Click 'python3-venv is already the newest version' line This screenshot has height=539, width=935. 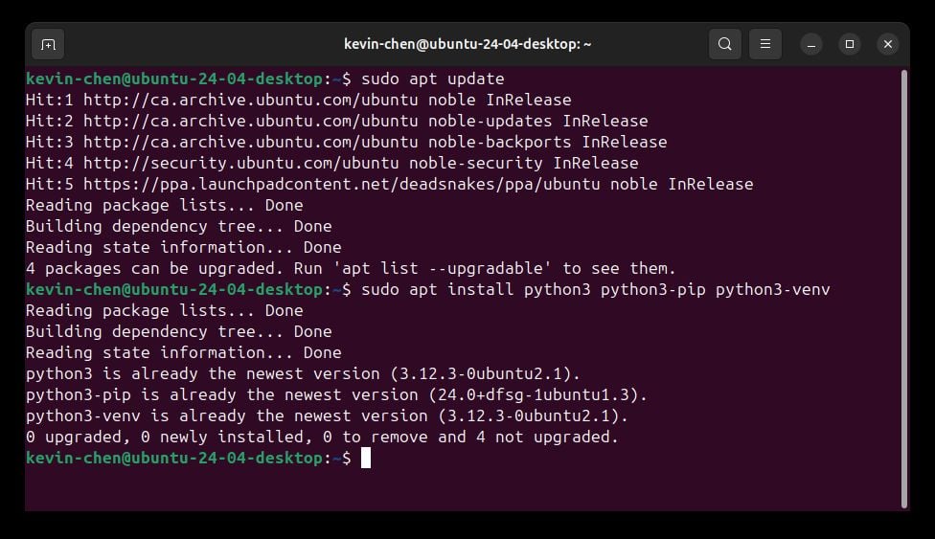pos(327,415)
